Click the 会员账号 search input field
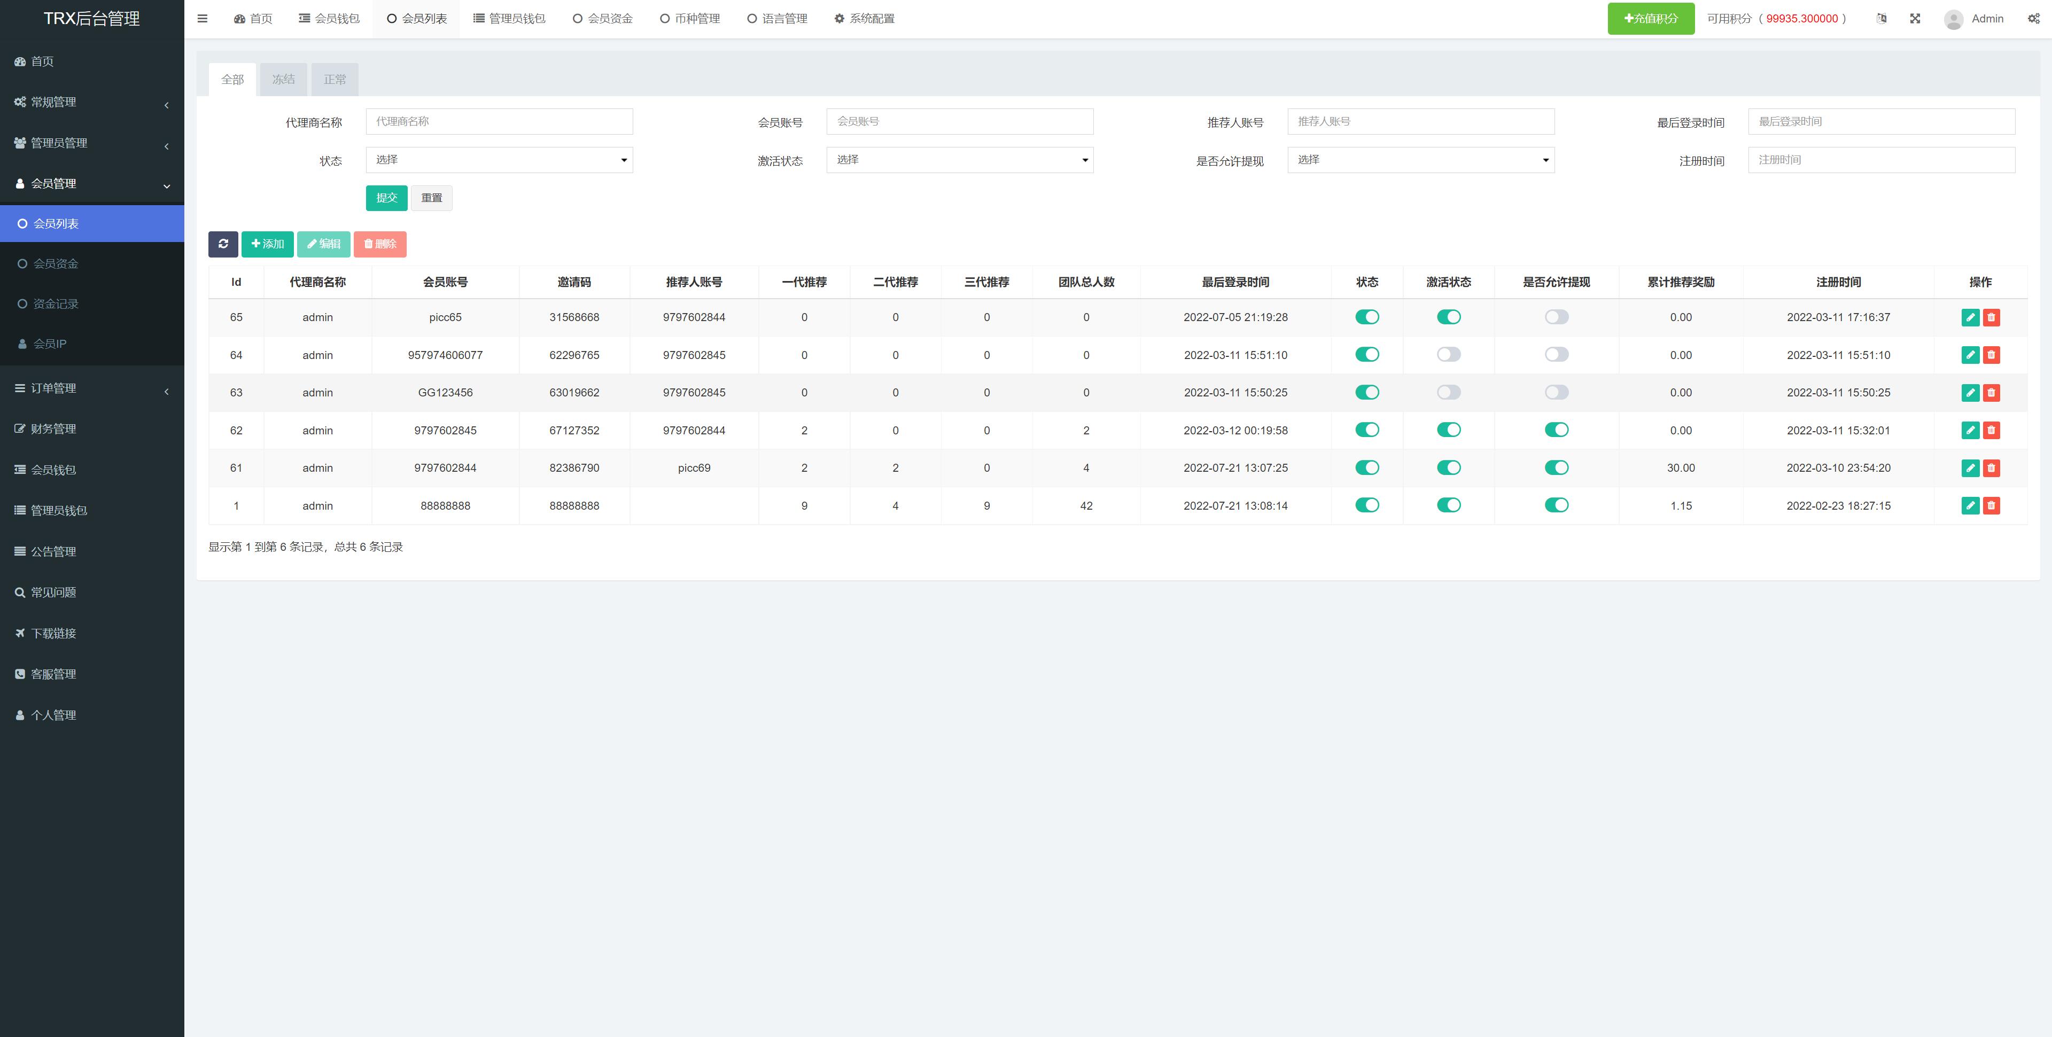 click(959, 122)
